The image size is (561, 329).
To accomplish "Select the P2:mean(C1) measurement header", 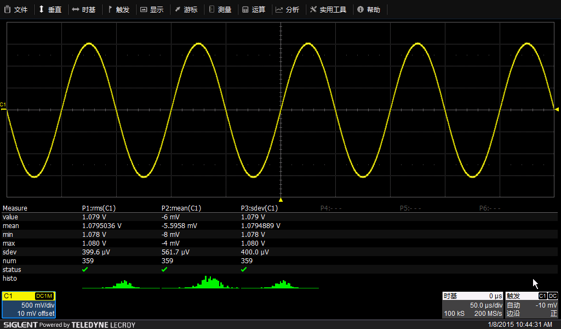I will [181, 208].
